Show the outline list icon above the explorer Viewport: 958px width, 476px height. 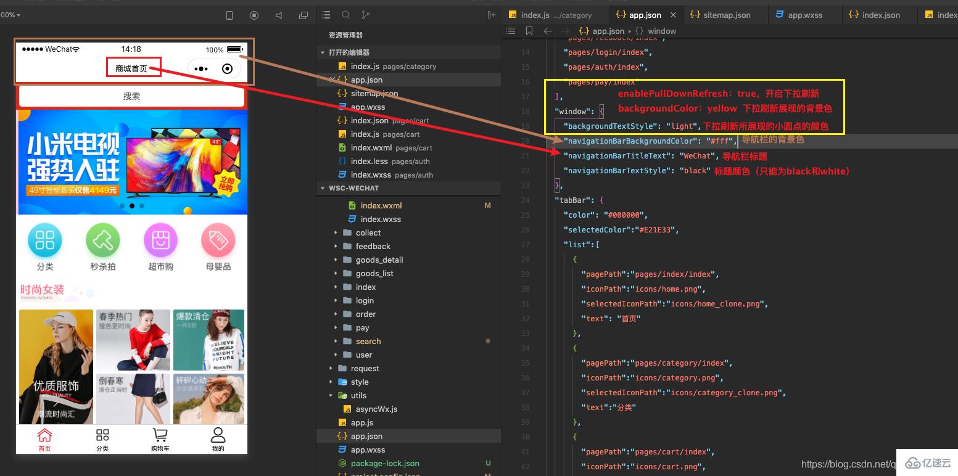click(x=326, y=15)
